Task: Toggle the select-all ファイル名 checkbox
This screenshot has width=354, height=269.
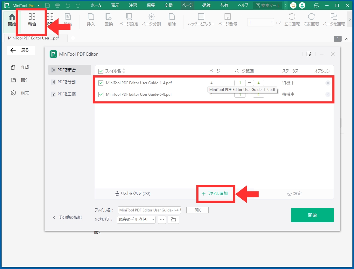Action: coord(101,71)
